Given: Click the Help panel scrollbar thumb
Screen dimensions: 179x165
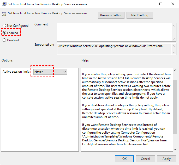Looking at the screenshot, I should pyautogui.click(x=175, y=107).
